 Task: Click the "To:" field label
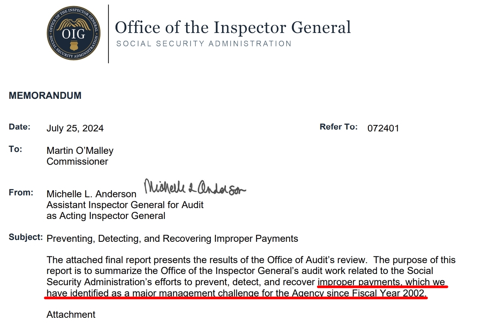coord(16,149)
